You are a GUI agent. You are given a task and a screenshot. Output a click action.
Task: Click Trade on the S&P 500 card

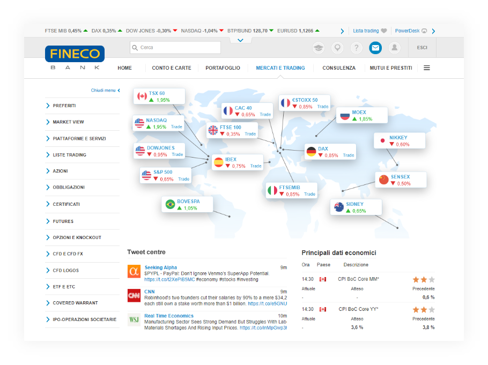pyautogui.click(x=183, y=179)
